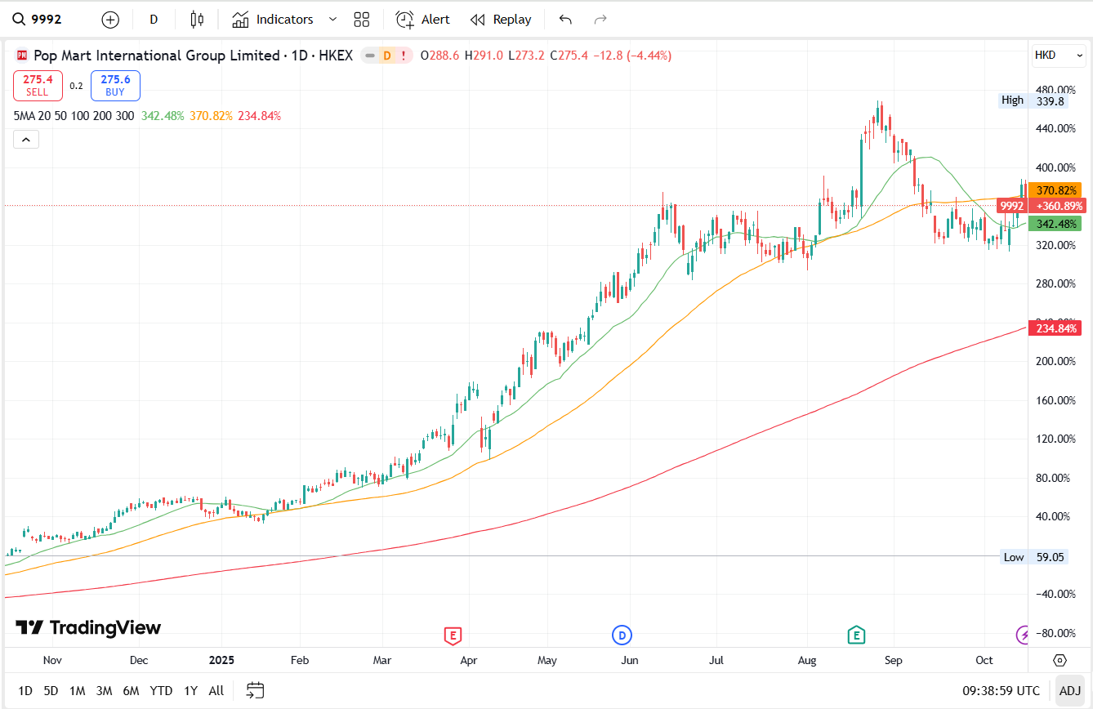Click the 0.2 spread value
This screenshot has height=709, width=1093.
click(x=76, y=86)
